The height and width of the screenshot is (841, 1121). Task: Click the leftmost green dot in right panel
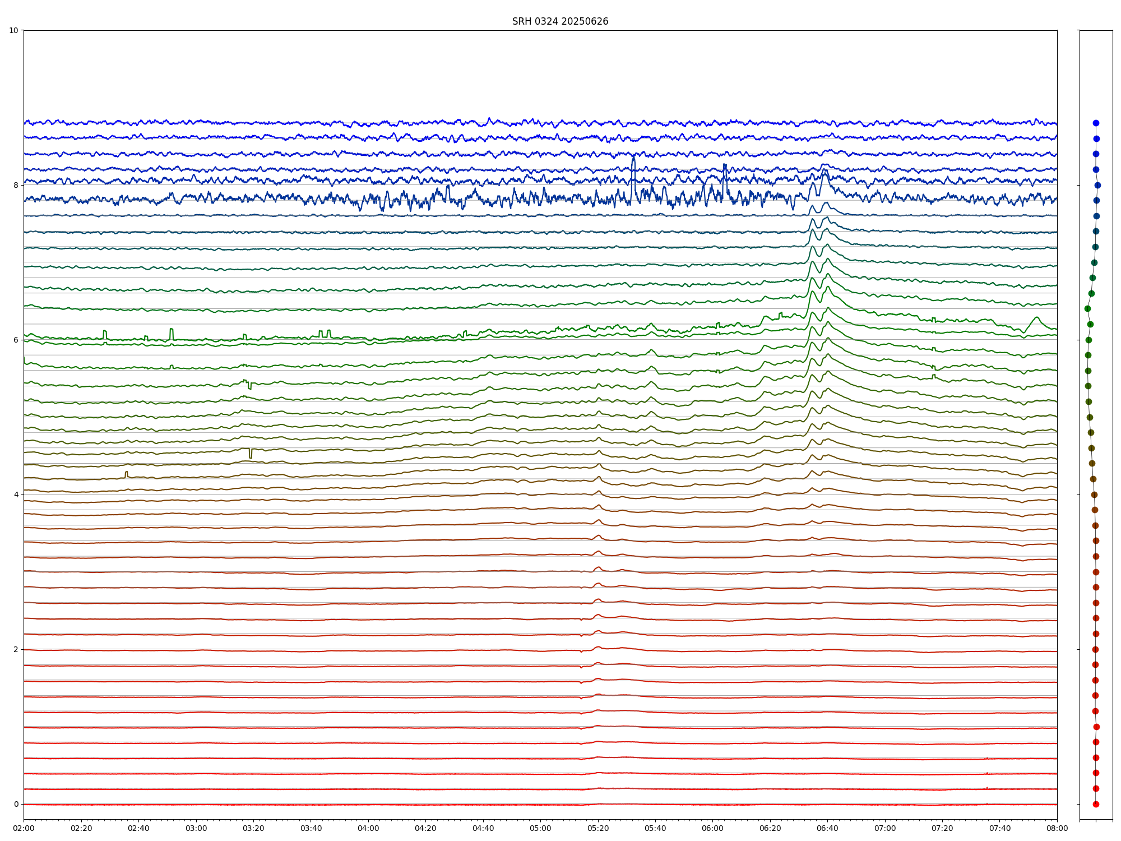click(1087, 309)
